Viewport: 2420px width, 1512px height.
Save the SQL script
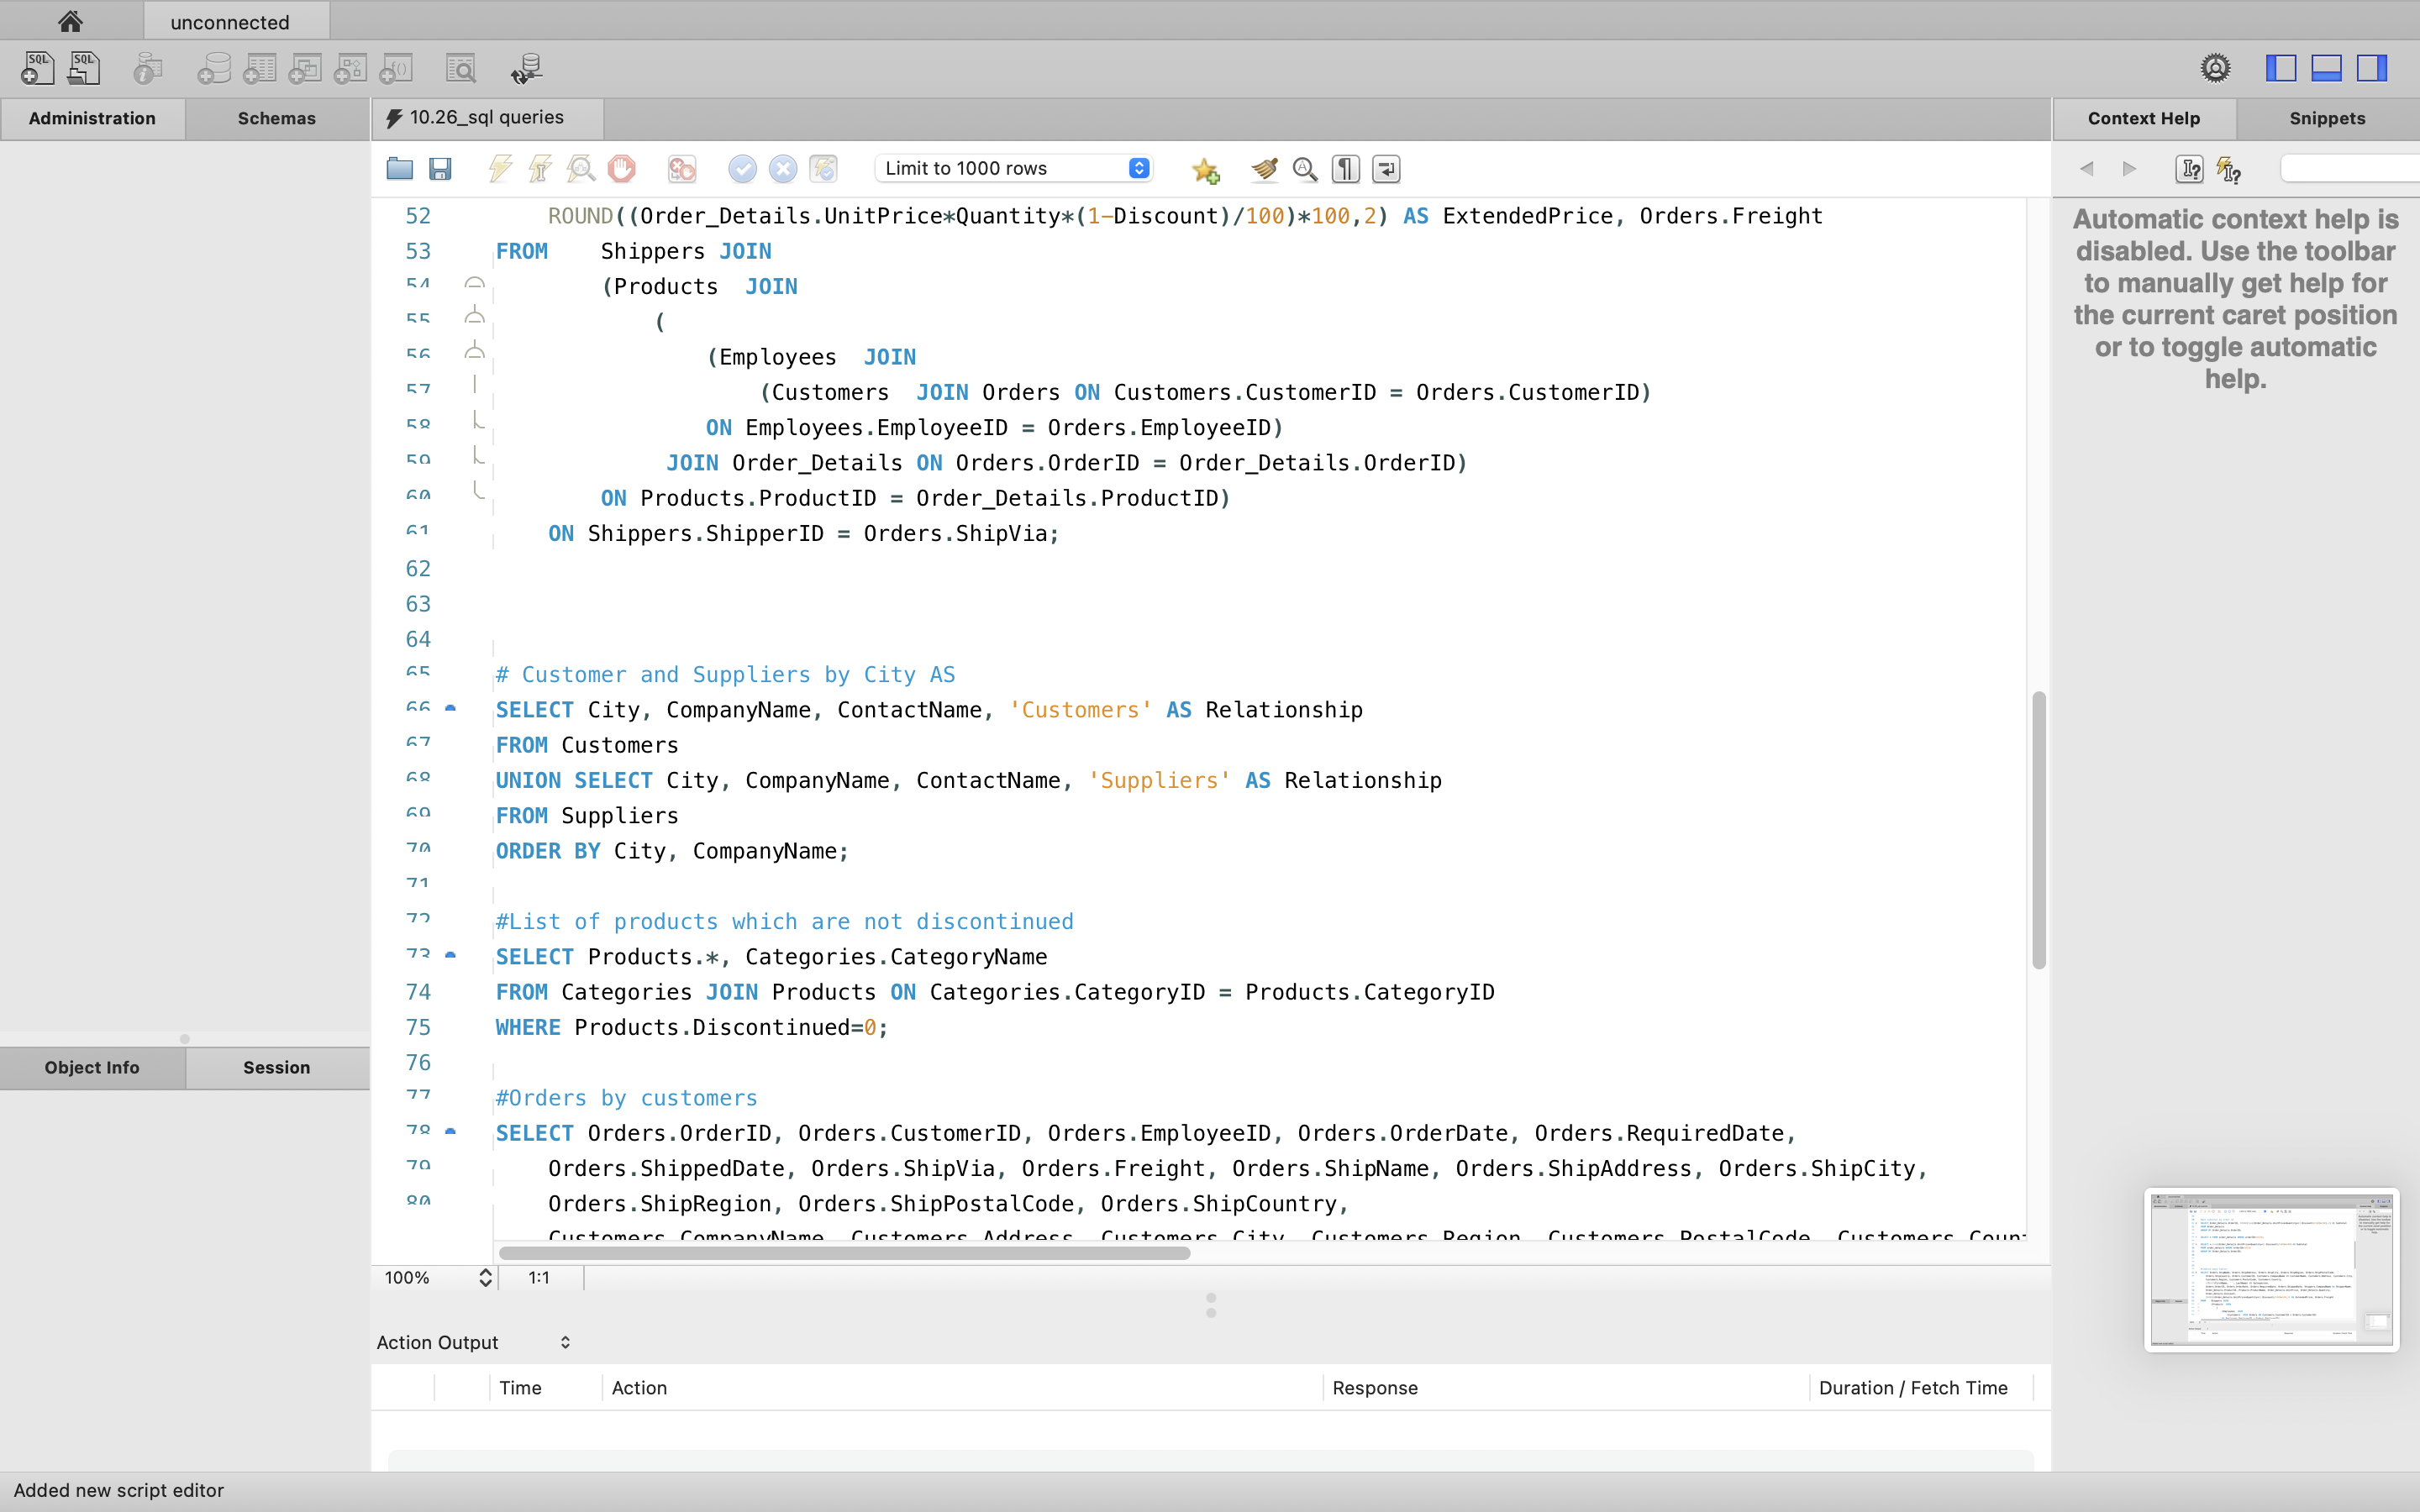tap(441, 169)
